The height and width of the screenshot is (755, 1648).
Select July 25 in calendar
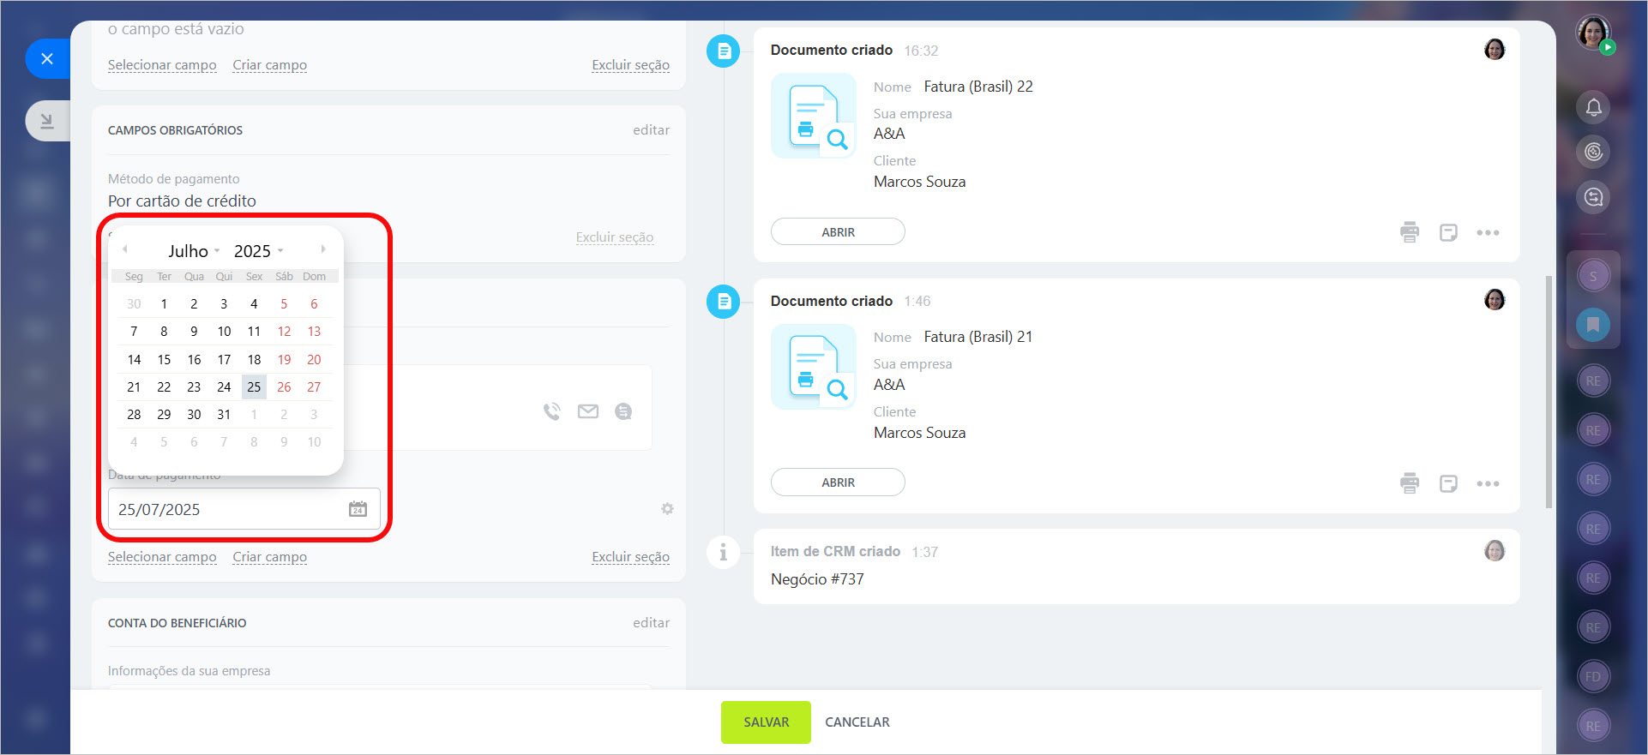(254, 387)
